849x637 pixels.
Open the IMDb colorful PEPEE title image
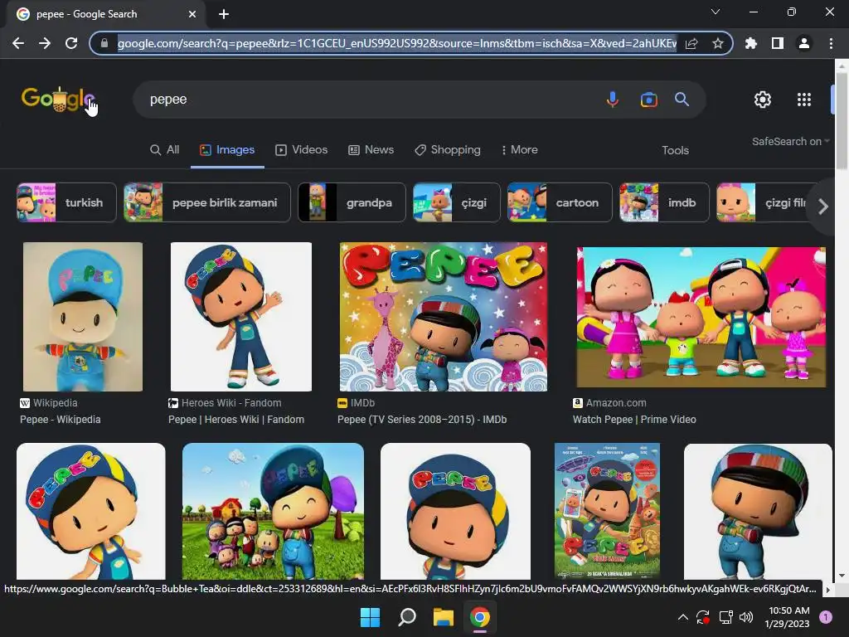coord(443,316)
